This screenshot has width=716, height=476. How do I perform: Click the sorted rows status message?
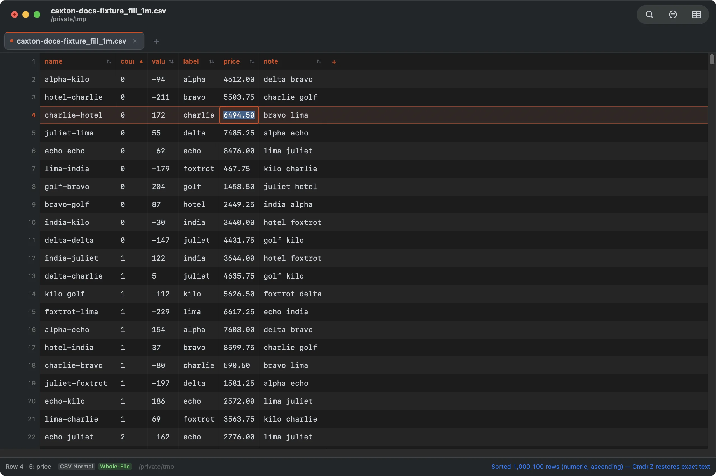click(x=600, y=466)
